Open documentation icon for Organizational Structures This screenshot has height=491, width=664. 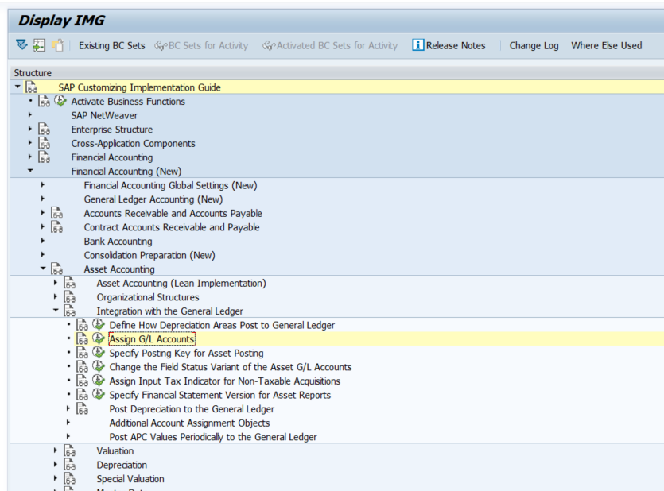point(69,296)
